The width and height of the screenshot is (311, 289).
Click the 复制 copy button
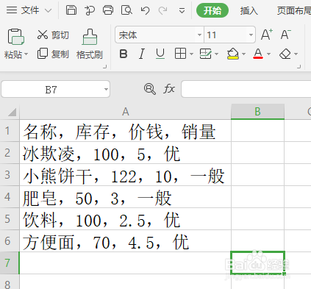(53, 54)
